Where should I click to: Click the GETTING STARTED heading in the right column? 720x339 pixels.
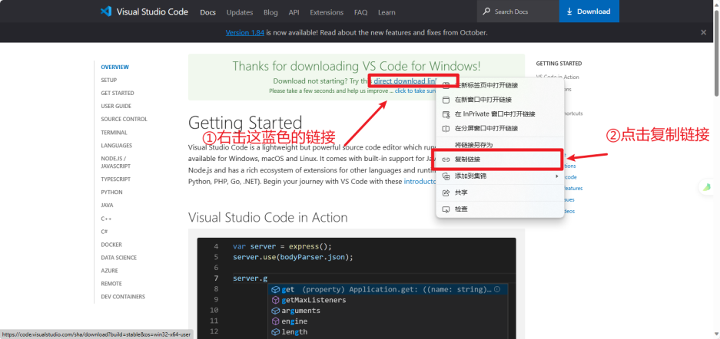pyautogui.click(x=559, y=64)
